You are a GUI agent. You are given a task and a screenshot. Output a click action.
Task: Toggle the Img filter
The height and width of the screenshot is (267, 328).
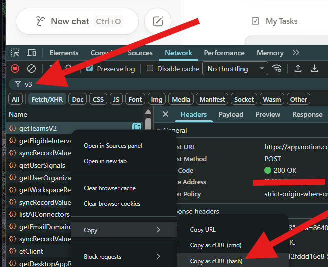click(x=156, y=99)
